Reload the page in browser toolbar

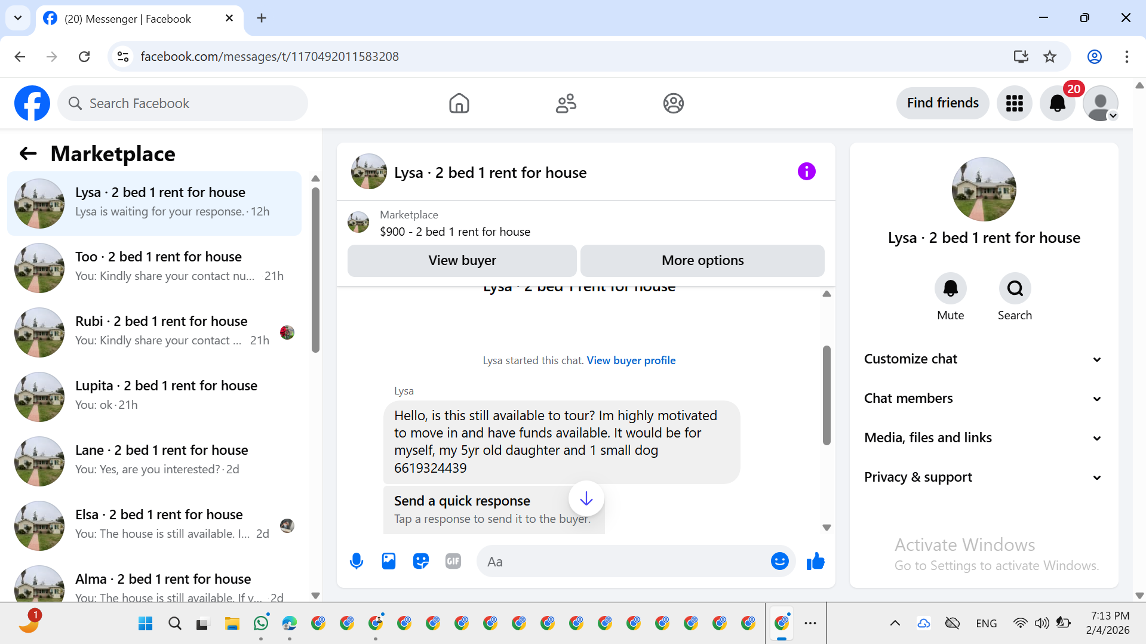tap(84, 57)
